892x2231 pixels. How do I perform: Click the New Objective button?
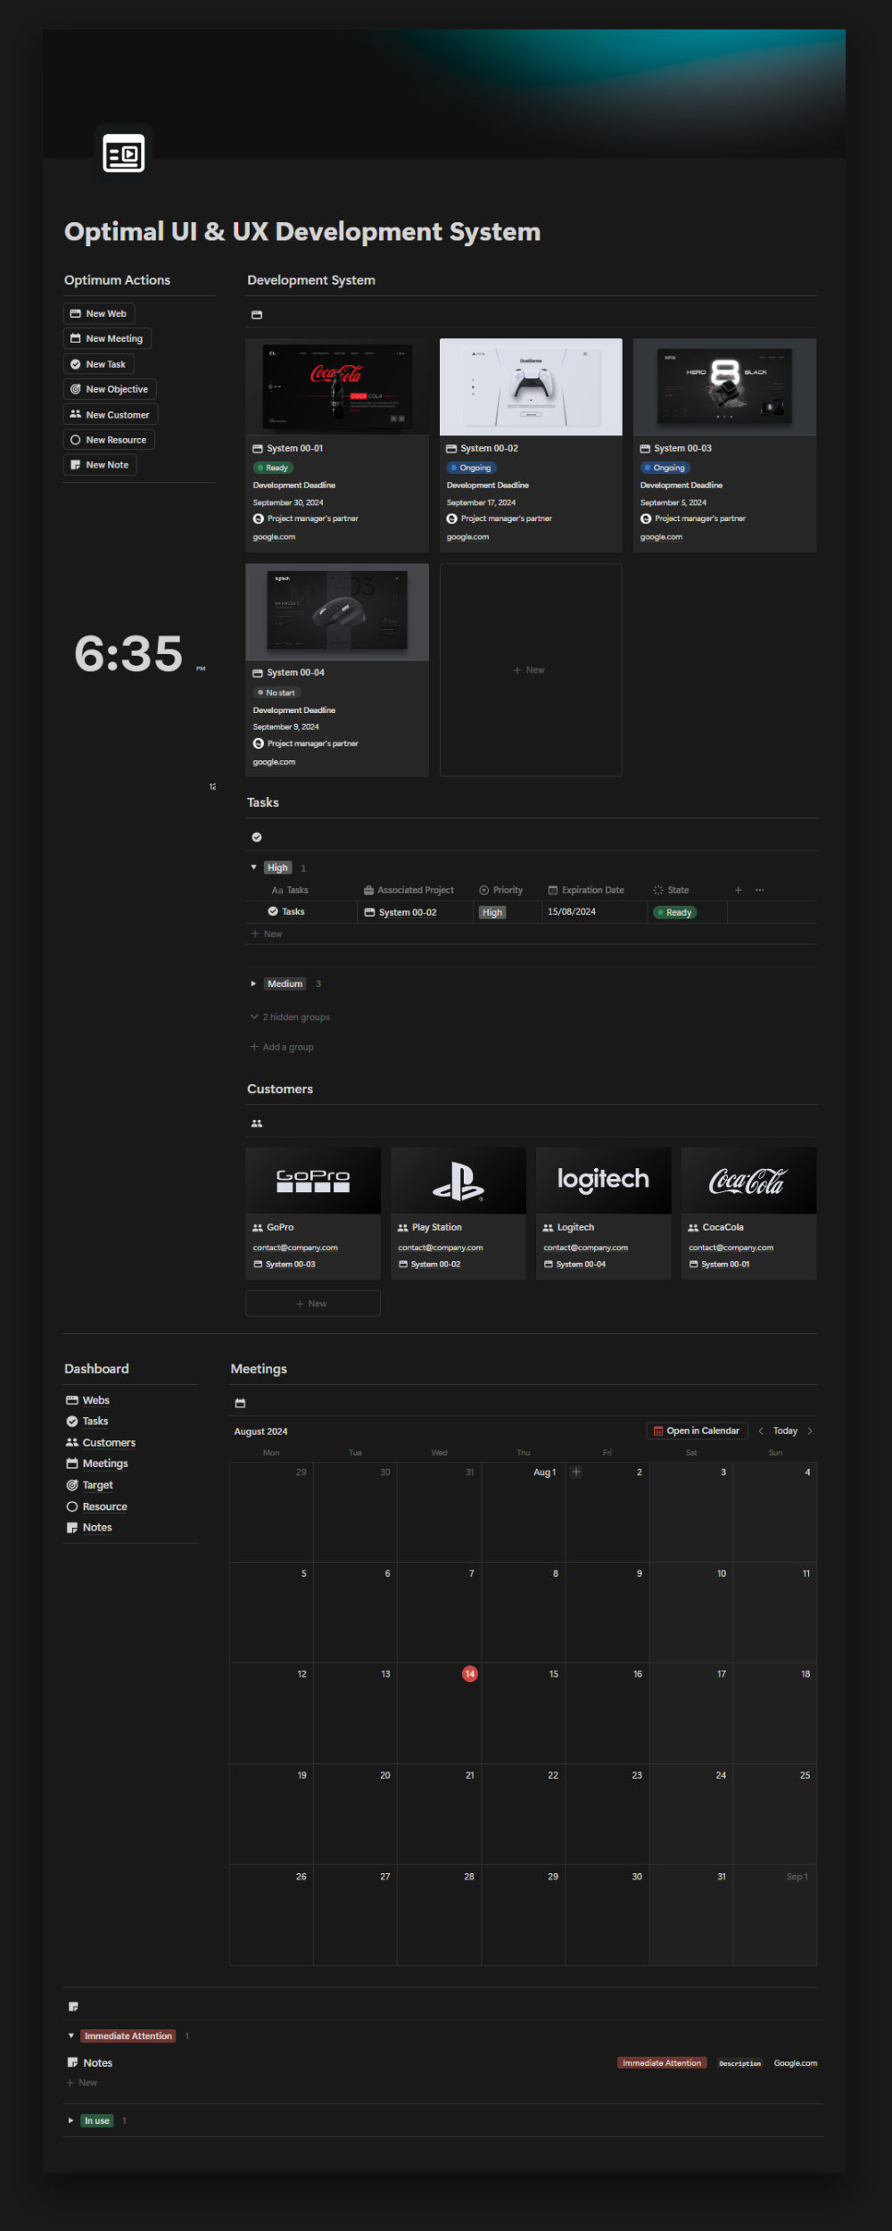coord(110,389)
